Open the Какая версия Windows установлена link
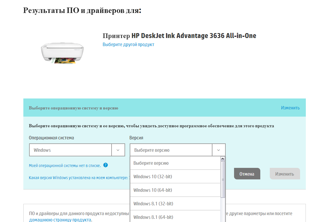Image resolution: width=309 pixels, height=222 pixels. [79, 178]
